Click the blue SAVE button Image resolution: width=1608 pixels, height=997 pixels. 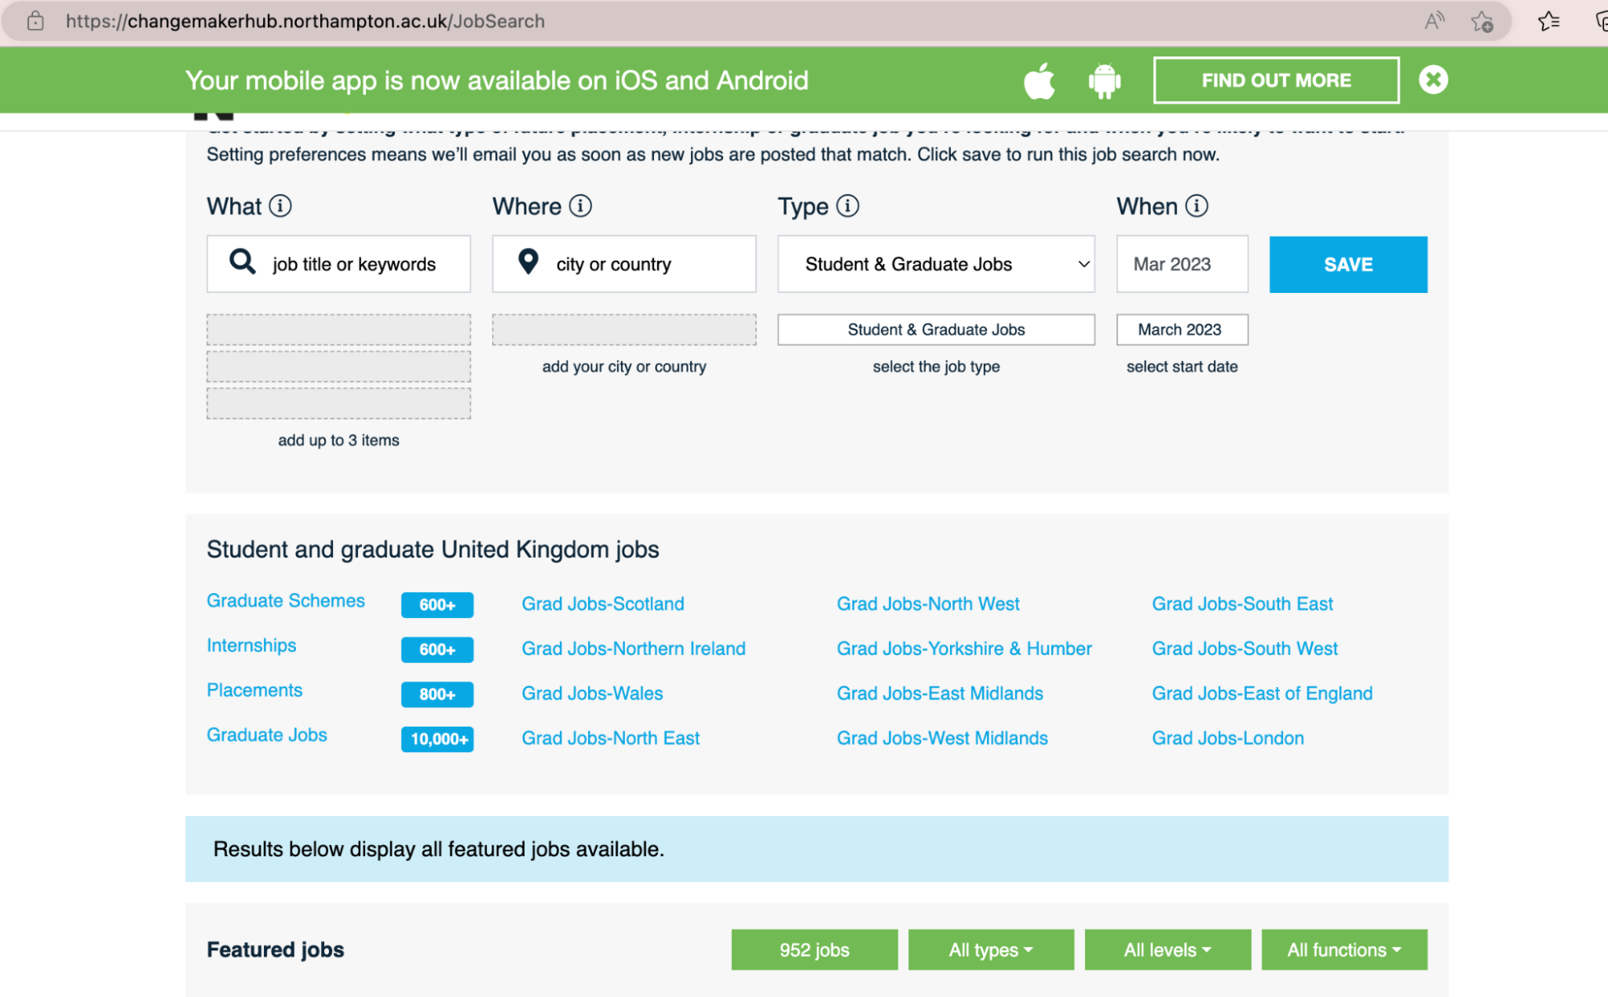[1348, 264]
